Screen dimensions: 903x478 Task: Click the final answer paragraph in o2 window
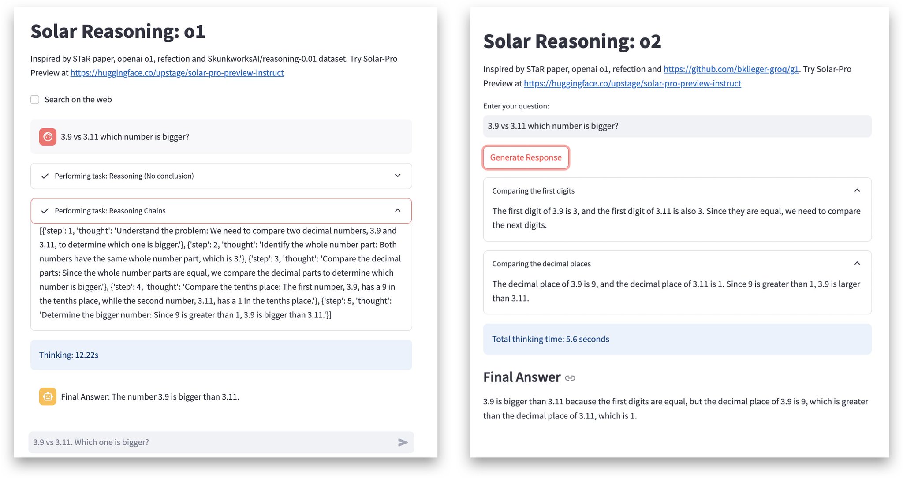(x=675, y=408)
